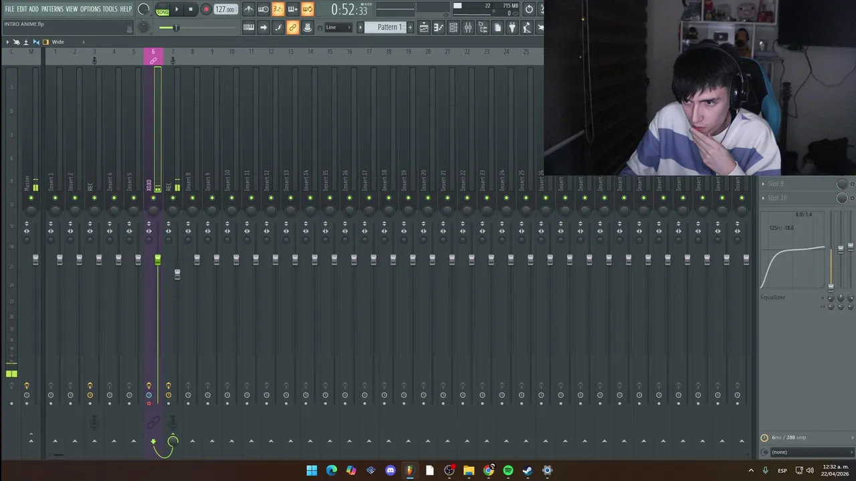Open the Mixer window icon
Image resolution: width=856 pixels, height=481 pixels.
pyautogui.click(x=467, y=27)
